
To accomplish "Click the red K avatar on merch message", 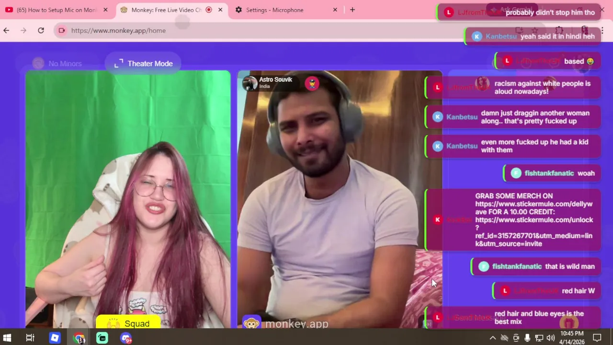I will (x=437, y=219).
